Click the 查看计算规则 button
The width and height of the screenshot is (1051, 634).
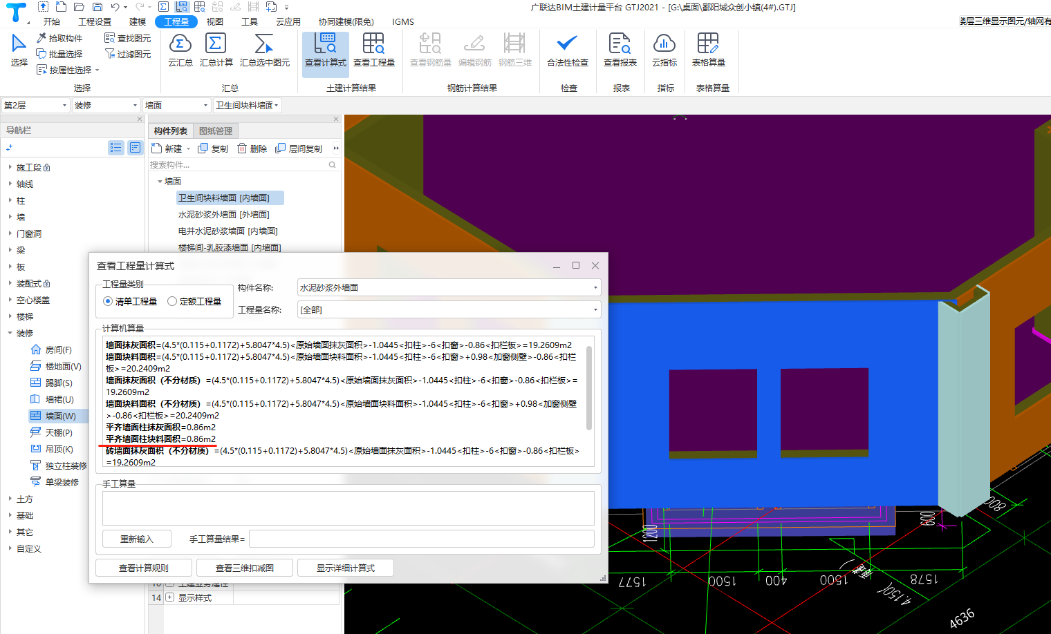pos(144,568)
